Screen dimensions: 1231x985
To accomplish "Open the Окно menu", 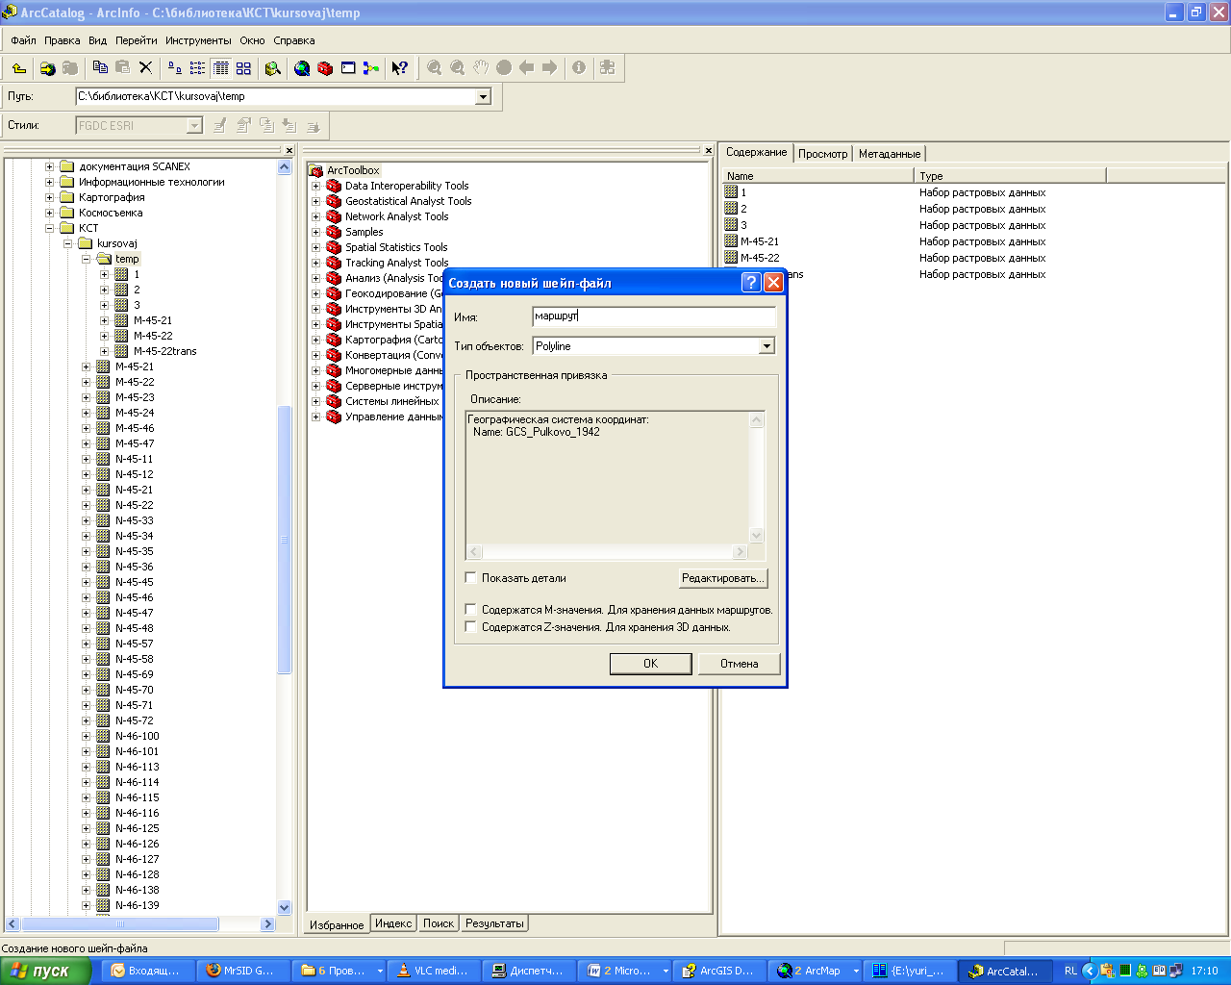I will 252,40.
